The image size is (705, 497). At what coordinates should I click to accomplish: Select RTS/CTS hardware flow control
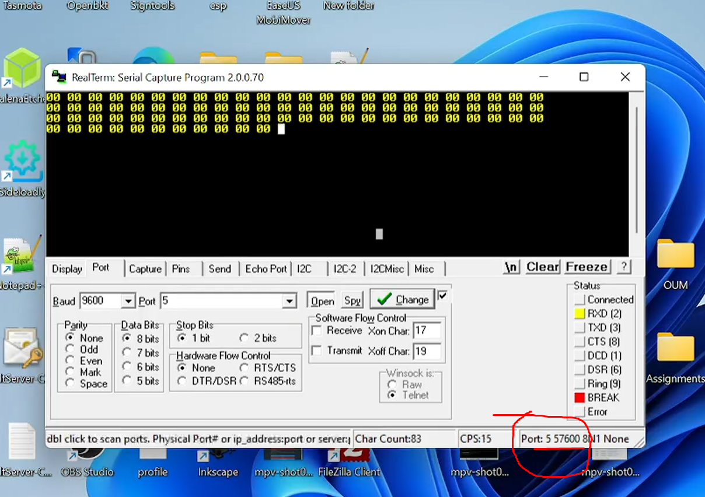(x=244, y=368)
